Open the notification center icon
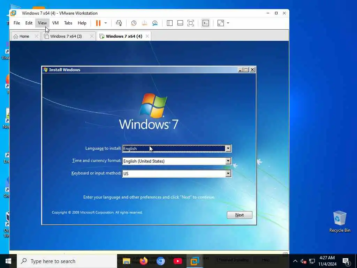Viewport: 357px width, 268px height. (x=346, y=261)
